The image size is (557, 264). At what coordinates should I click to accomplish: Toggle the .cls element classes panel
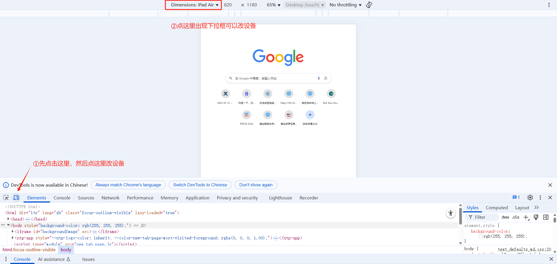(516, 217)
